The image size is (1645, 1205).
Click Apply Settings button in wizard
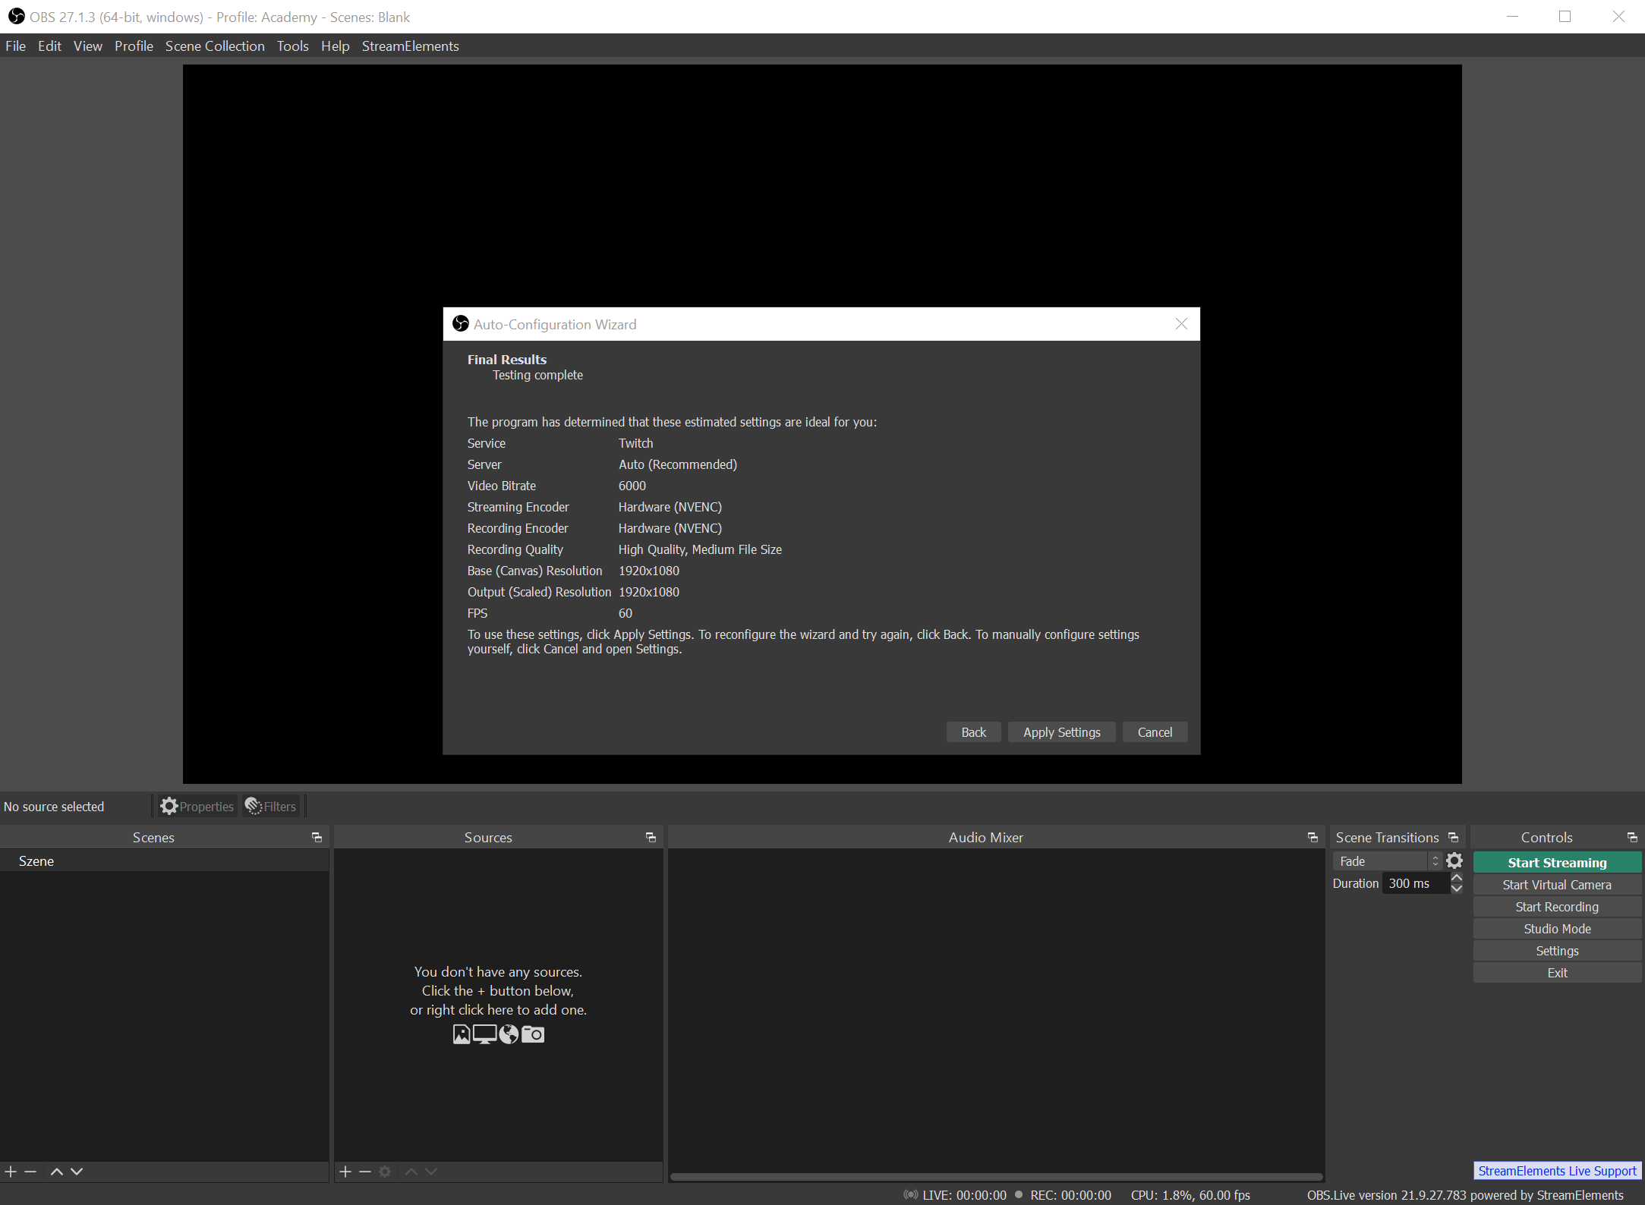coord(1061,731)
